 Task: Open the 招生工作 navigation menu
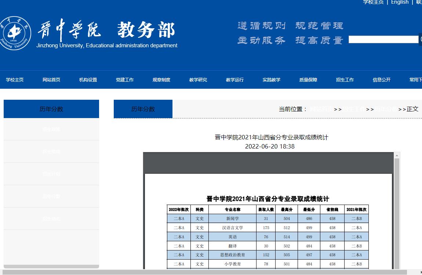[345, 80]
